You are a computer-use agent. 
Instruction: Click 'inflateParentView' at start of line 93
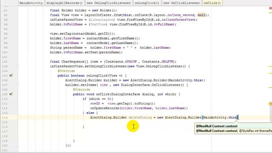coord(66,20)
